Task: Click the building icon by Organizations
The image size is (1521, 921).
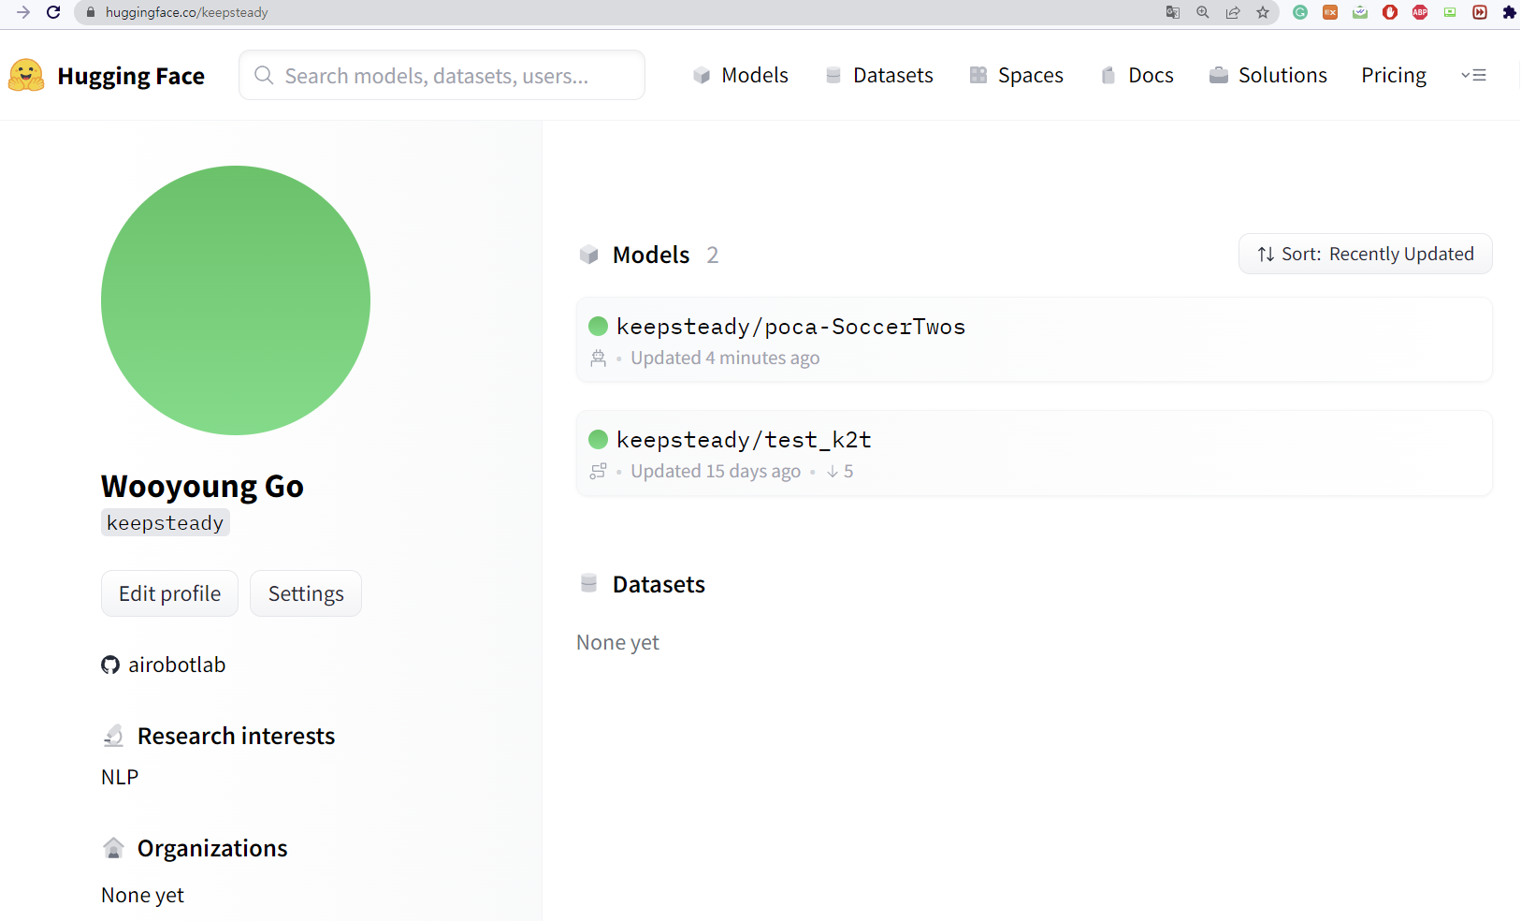Action: click(x=113, y=848)
